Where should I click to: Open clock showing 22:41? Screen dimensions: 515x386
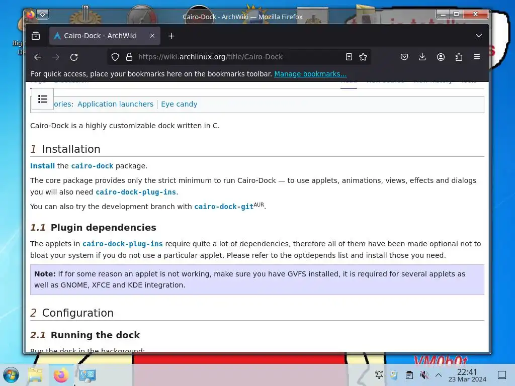[x=467, y=375]
